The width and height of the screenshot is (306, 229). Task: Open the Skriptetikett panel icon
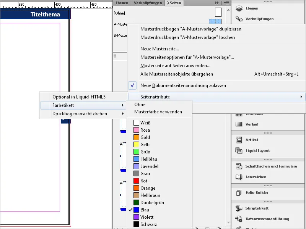click(239, 208)
